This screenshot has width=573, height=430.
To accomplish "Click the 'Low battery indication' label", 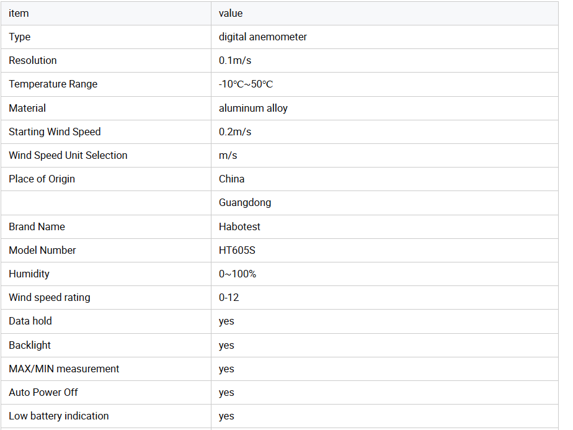I will coord(59,416).
